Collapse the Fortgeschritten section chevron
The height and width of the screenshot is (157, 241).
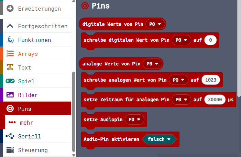(10, 26)
